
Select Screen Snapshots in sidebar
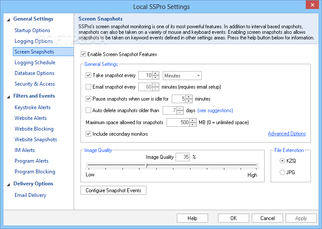click(x=43, y=52)
